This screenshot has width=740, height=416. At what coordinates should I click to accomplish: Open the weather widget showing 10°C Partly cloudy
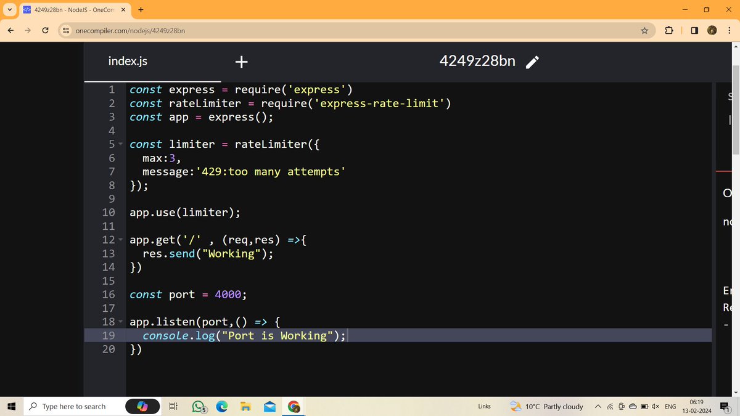coord(546,406)
